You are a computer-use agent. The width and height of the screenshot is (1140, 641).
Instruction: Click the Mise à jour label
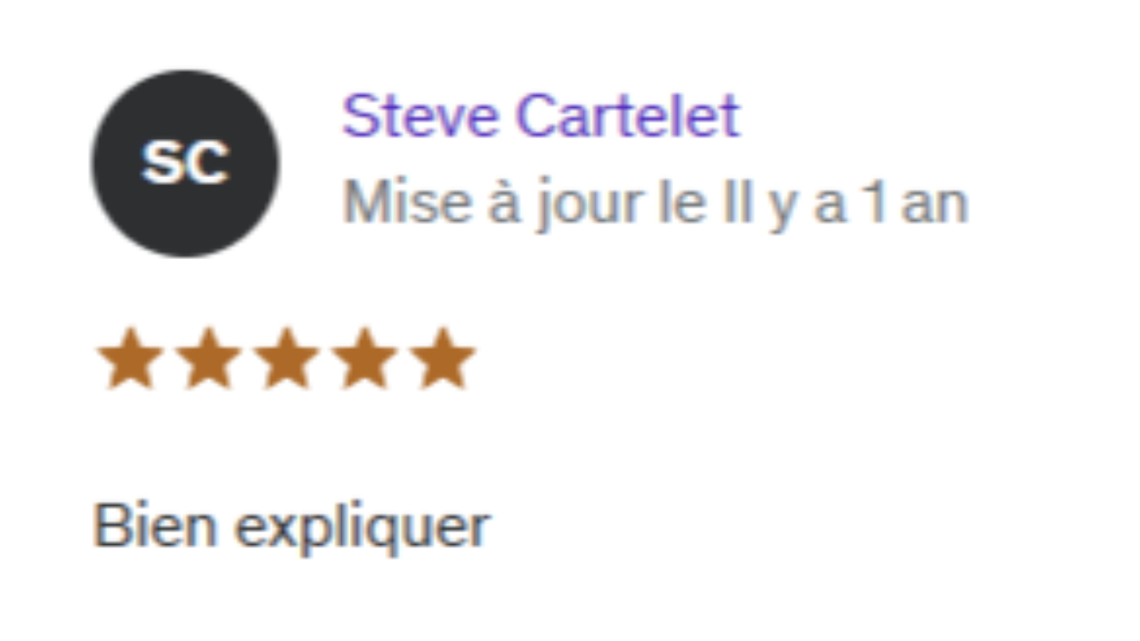pos(491,205)
